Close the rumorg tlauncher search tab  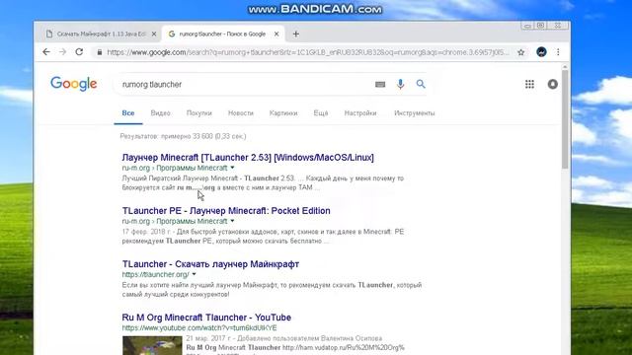[276, 35]
